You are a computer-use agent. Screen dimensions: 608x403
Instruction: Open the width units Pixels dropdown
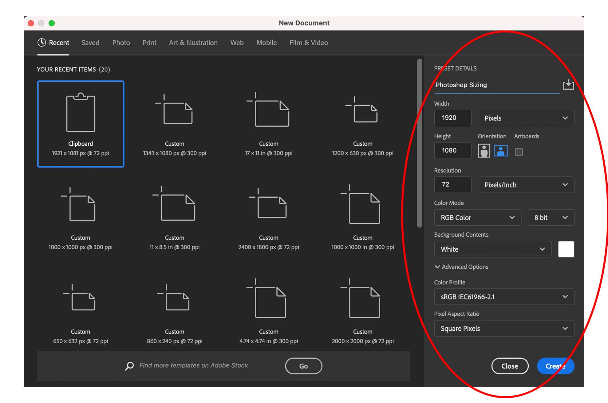(526, 118)
